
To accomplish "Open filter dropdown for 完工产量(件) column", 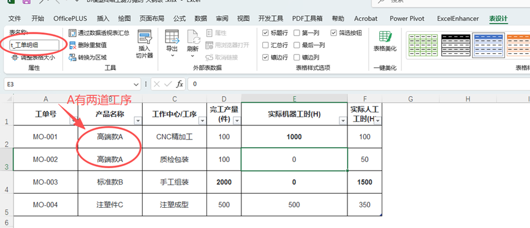I will (237, 121).
